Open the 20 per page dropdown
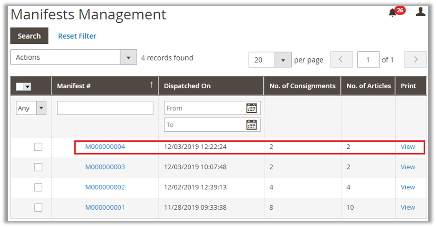 click(283, 60)
